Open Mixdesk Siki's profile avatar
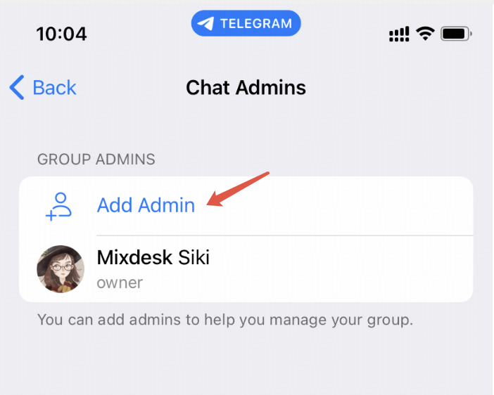This screenshot has width=494, height=395. 61,269
